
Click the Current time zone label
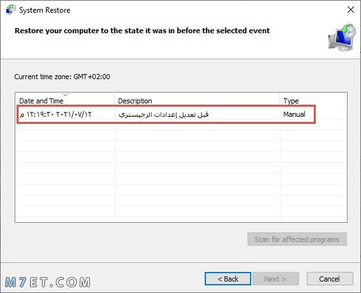[62, 77]
